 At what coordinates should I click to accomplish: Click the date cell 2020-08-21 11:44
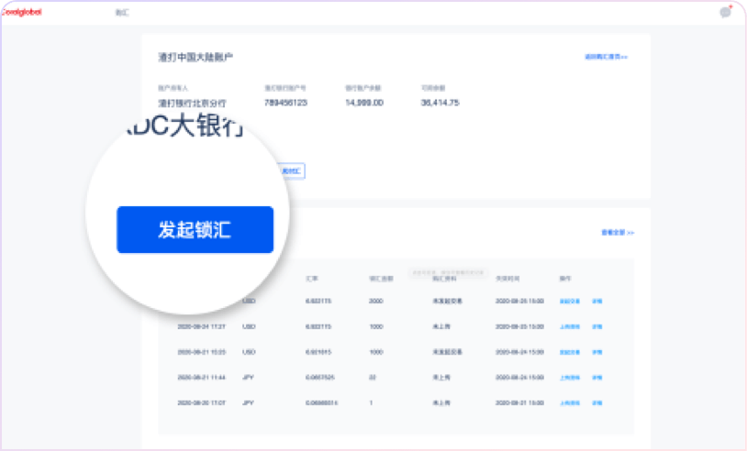[201, 378]
